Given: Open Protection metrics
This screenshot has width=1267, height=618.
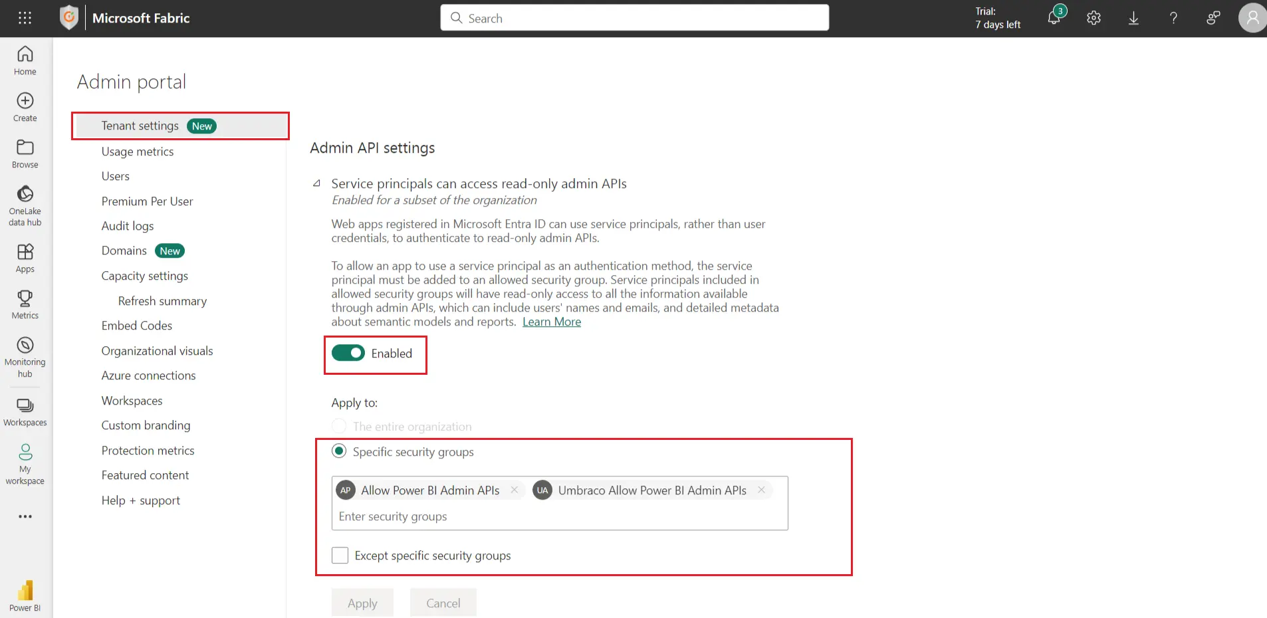Looking at the screenshot, I should coord(148,451).
